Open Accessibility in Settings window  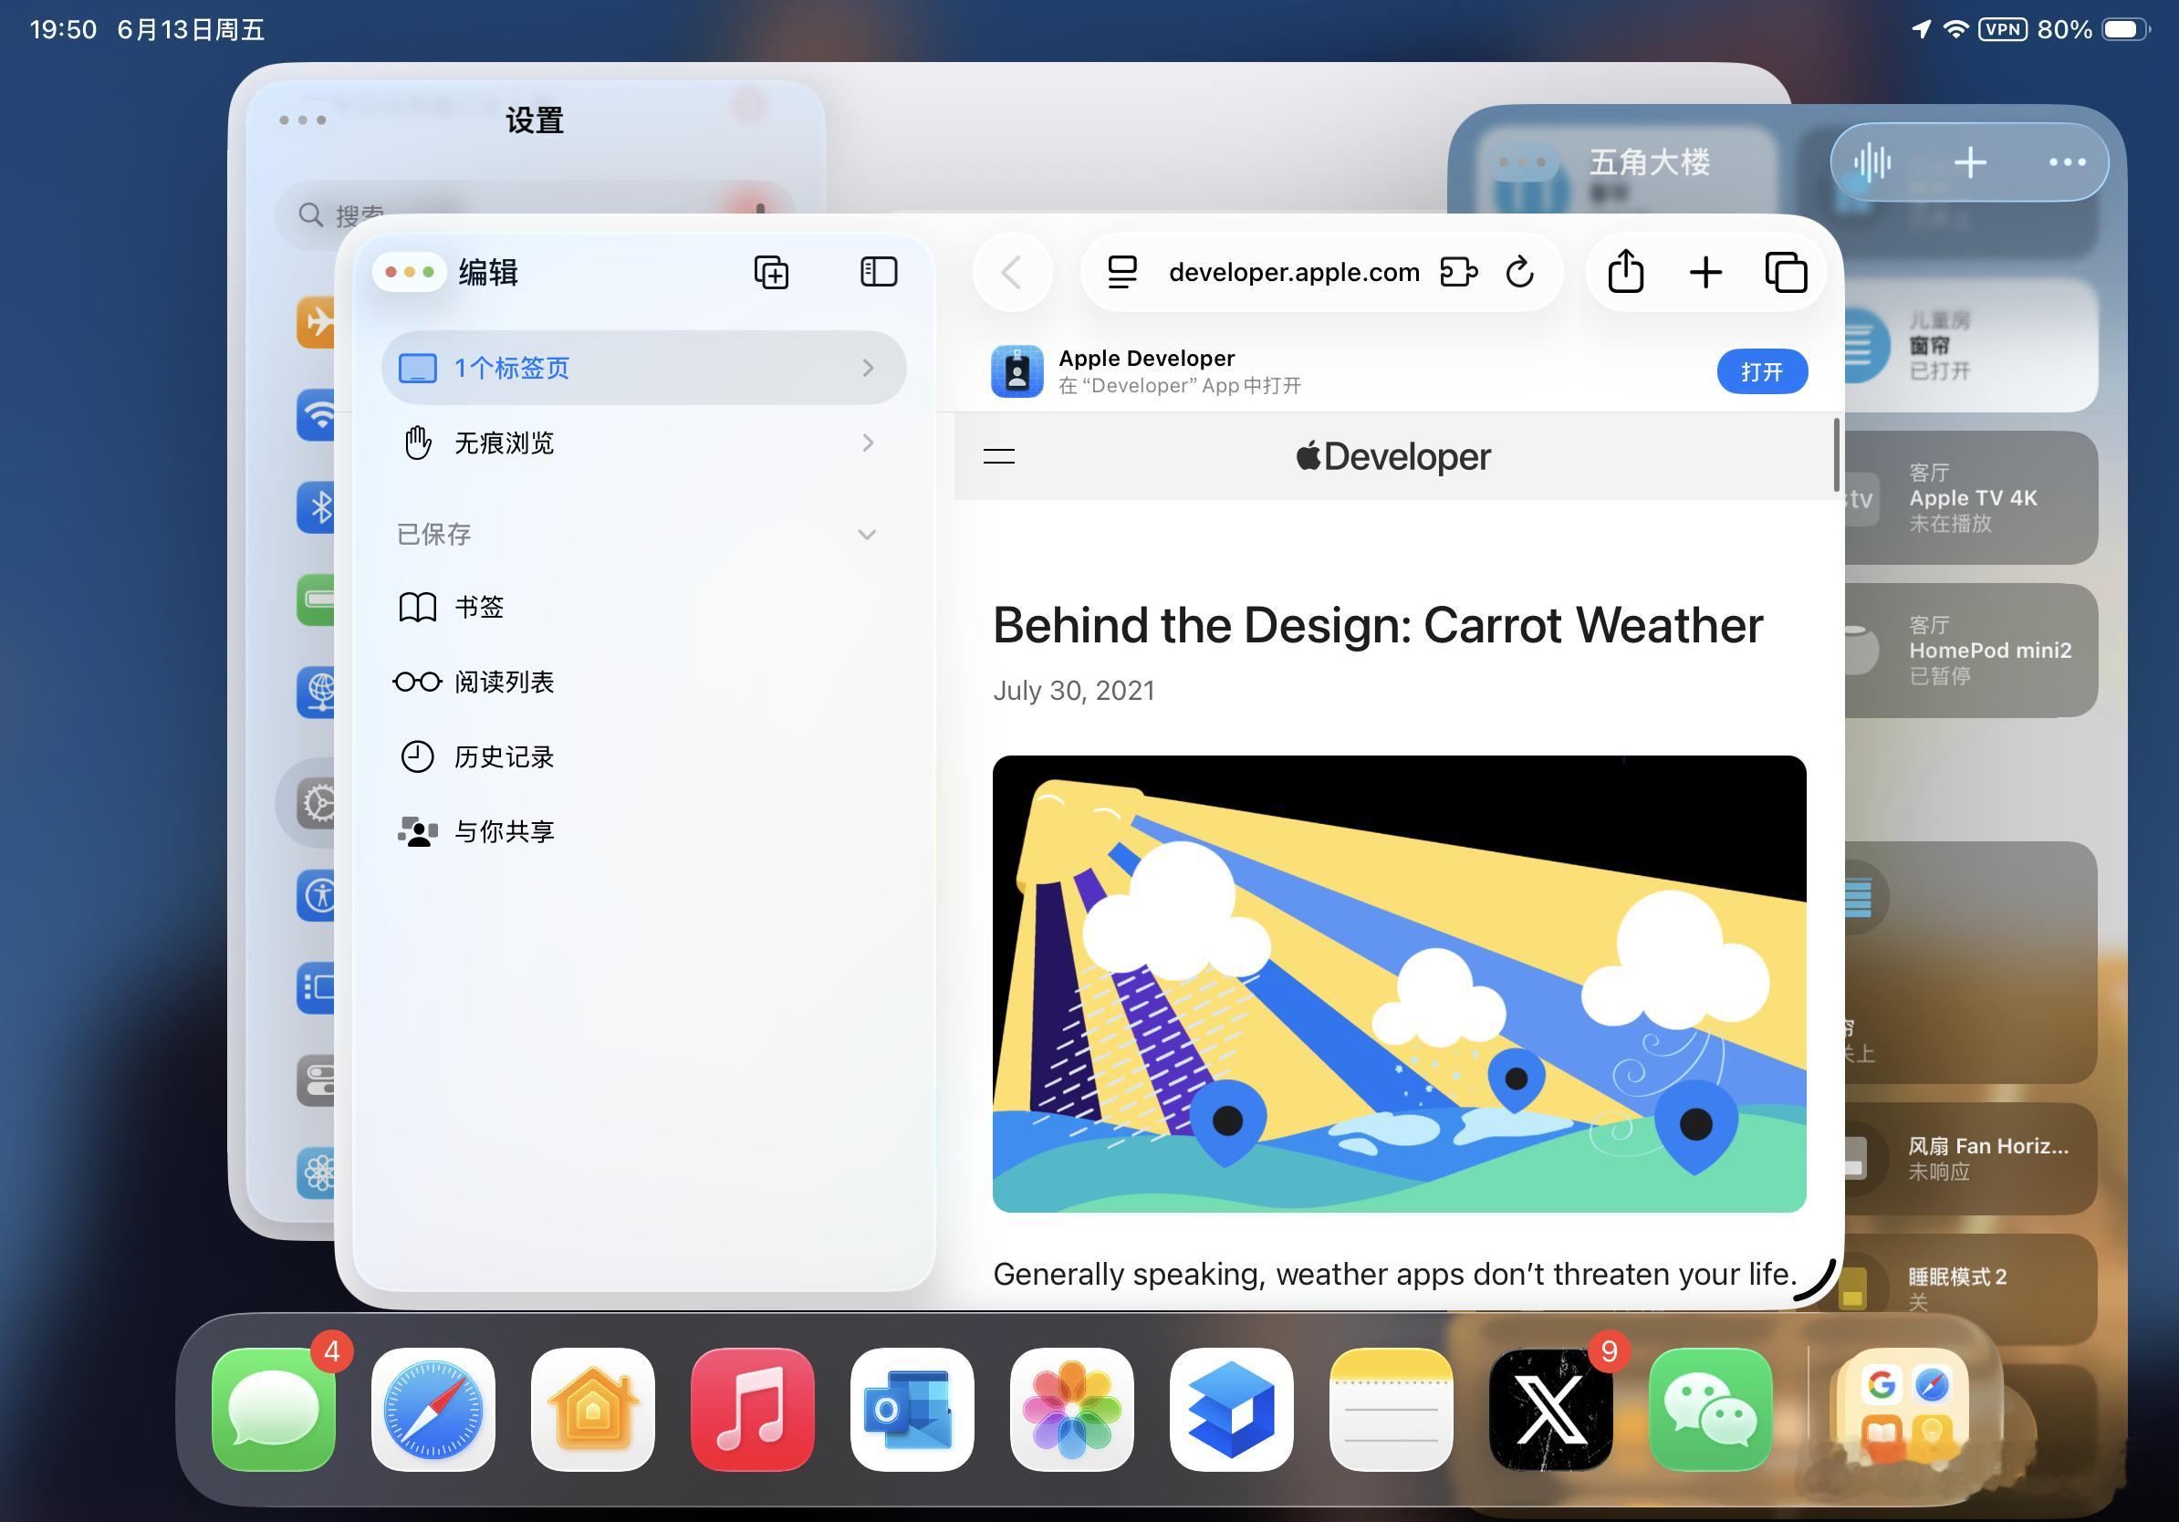(316, 895)
